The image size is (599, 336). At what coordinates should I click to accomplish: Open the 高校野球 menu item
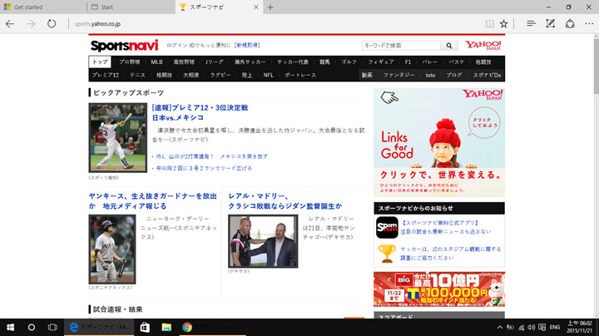click(x=184, y=62)
